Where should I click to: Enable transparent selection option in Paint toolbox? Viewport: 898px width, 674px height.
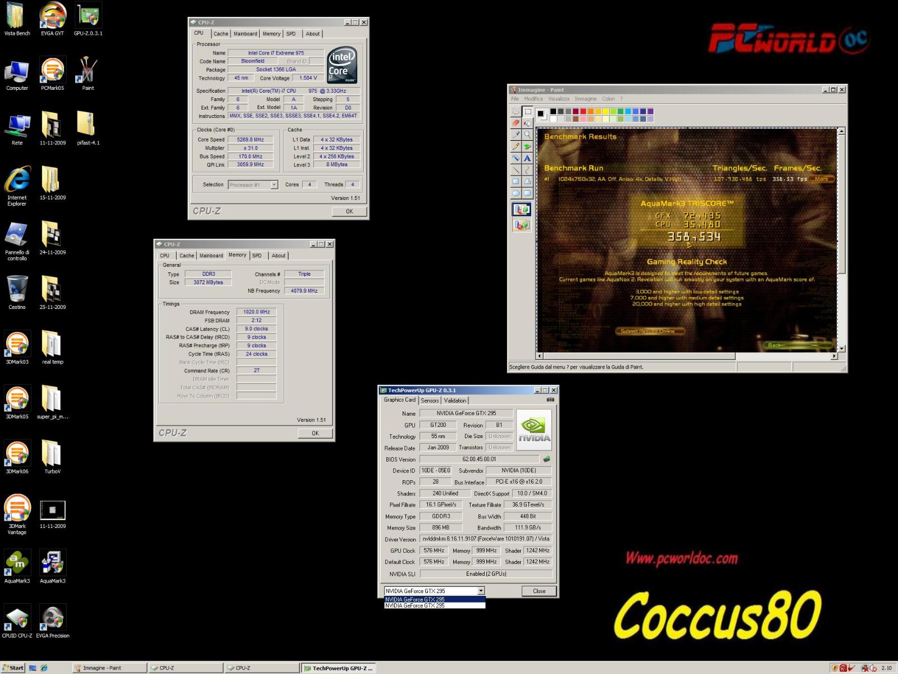(x=522, y=225)
